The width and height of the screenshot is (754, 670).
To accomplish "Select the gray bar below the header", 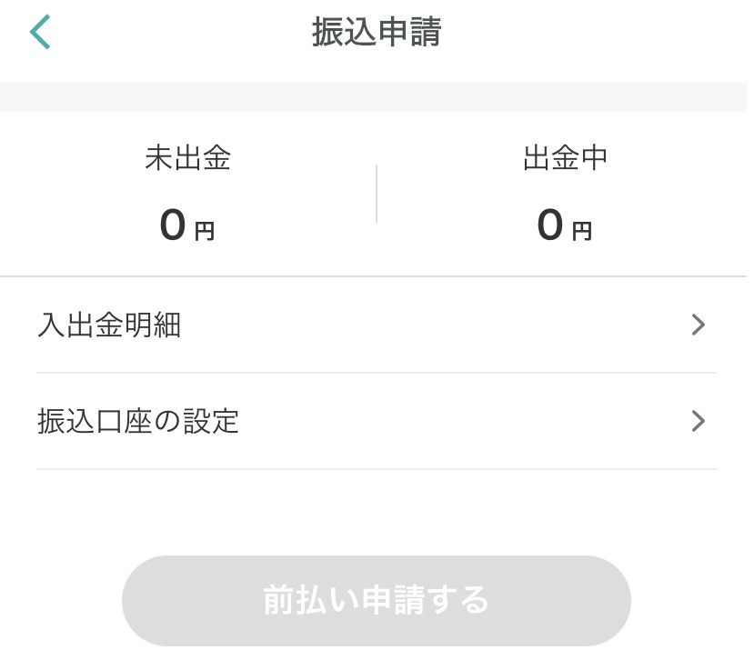I will [x=377, y=96].
